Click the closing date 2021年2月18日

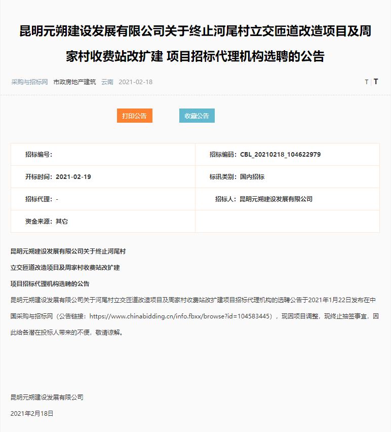[x=32, y=413]
